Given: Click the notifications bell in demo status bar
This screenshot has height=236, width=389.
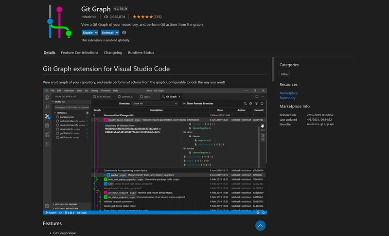Looking at the screenshot, I should coord(263,213).
